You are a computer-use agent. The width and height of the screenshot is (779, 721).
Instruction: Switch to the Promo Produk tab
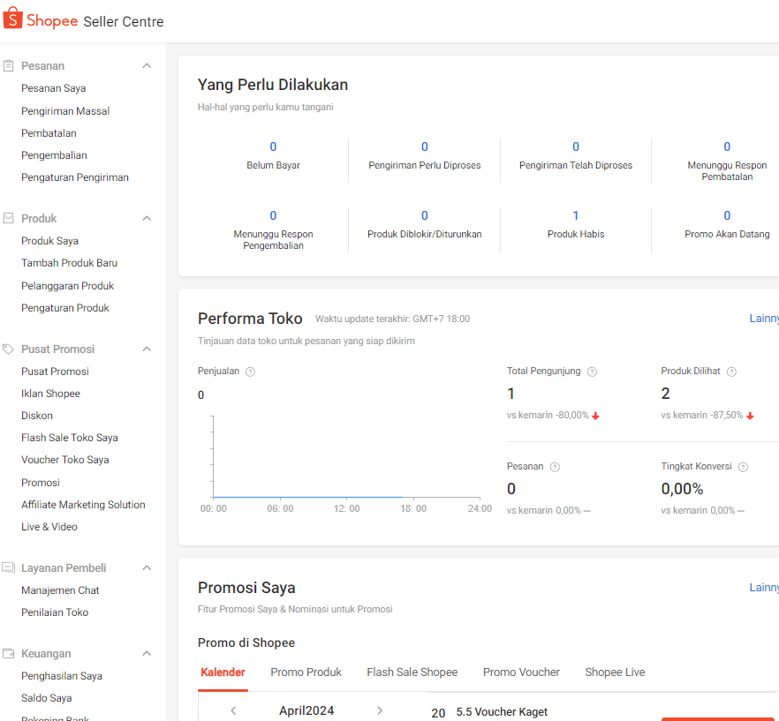(x=306, y=672)
